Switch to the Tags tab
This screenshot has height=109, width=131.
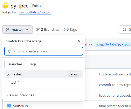[x=33, y=64]
